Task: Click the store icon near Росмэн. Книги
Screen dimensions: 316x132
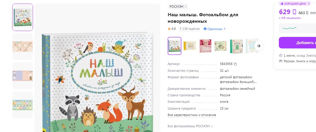Action: (281, 61)
